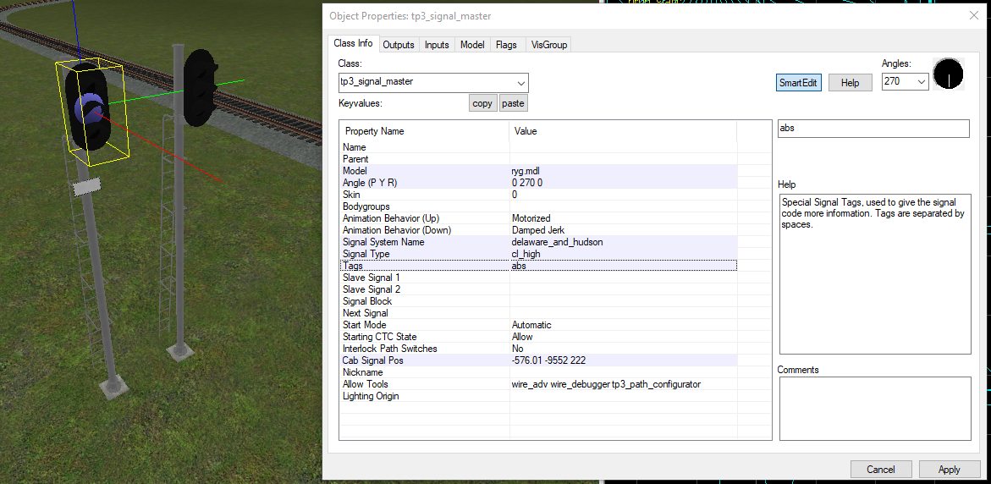
Task: Click inside the Comments text box
Action: pyautogui.click(x=875, y=408)
